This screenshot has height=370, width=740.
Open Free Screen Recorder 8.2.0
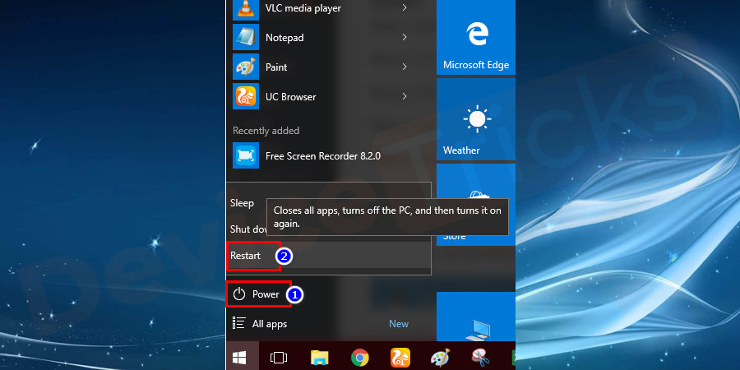(x=322, y=155)
